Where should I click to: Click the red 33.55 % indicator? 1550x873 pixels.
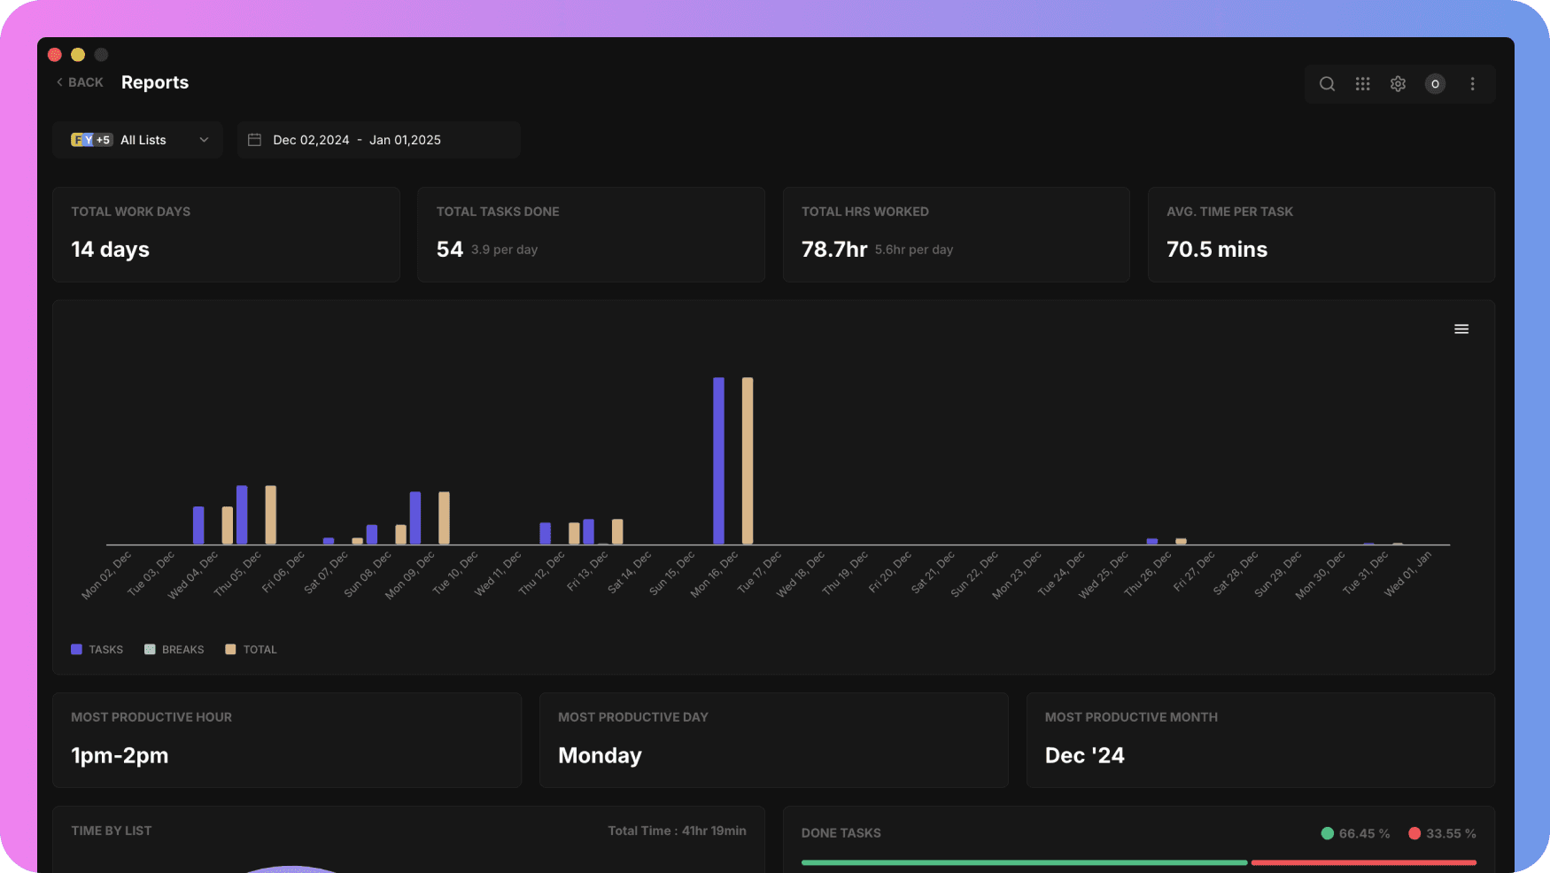[1442, 833]
